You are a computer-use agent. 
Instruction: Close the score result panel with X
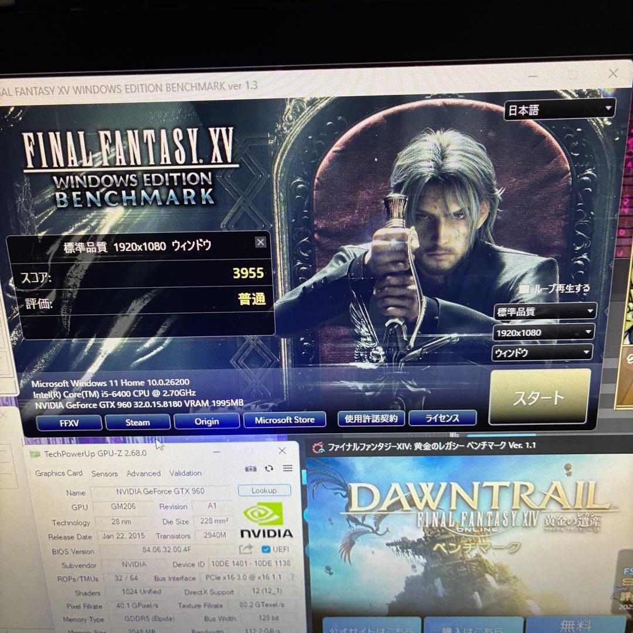tap(261, 242)
